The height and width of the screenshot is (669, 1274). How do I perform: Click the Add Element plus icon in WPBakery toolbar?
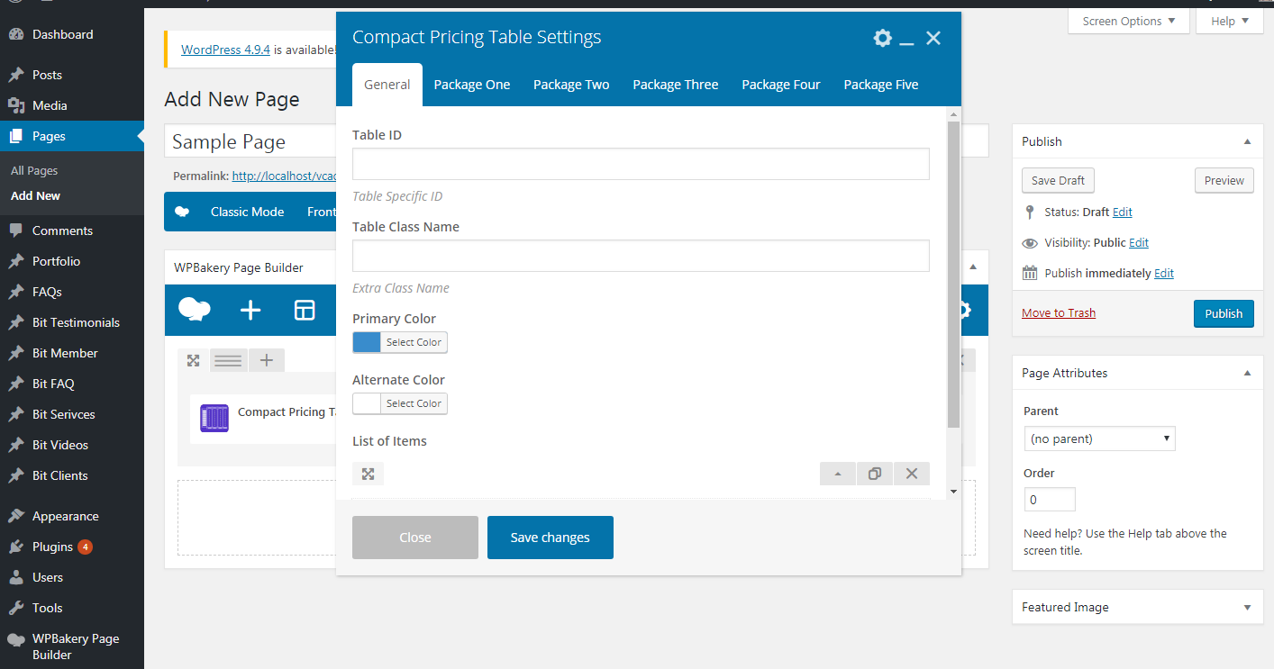tap(250, 311)
